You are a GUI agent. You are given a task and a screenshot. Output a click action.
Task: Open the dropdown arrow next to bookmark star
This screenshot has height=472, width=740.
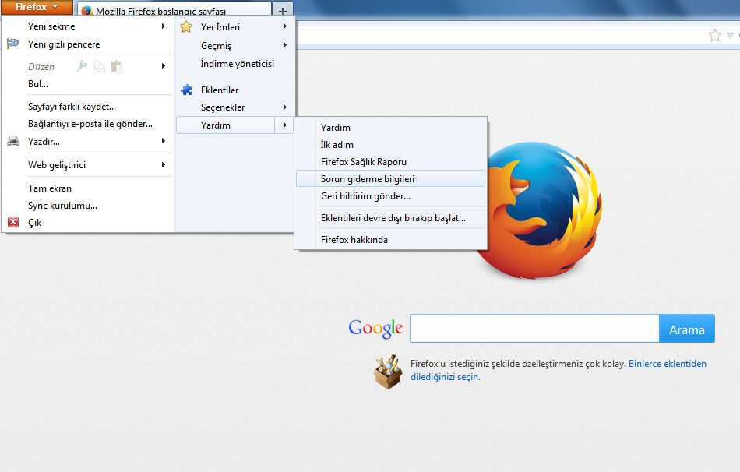click(730, 35)
